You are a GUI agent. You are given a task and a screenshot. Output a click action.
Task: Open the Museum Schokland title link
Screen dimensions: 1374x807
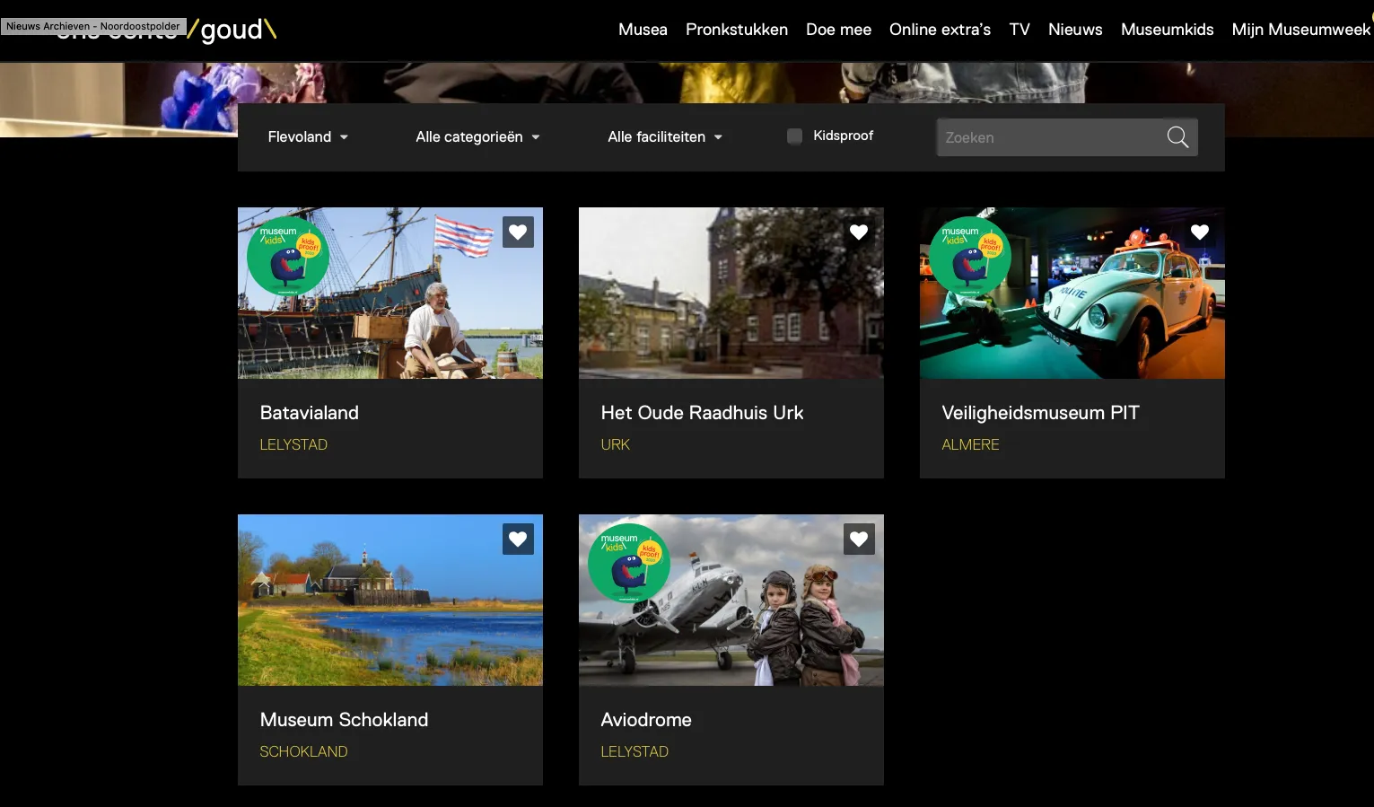click(x=344, y=720)
